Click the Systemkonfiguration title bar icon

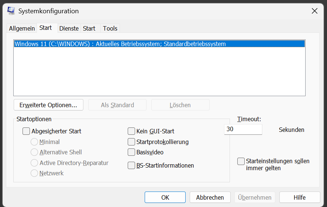pos(11,11)
